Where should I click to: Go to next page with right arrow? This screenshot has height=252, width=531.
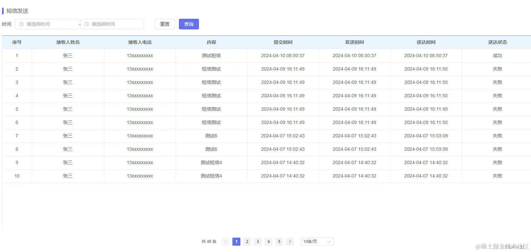tap(290, 242)
